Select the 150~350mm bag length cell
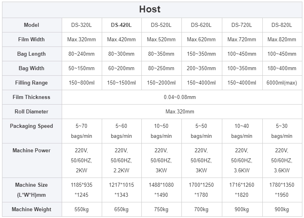The image size is (304, 218). coord(201,54)
